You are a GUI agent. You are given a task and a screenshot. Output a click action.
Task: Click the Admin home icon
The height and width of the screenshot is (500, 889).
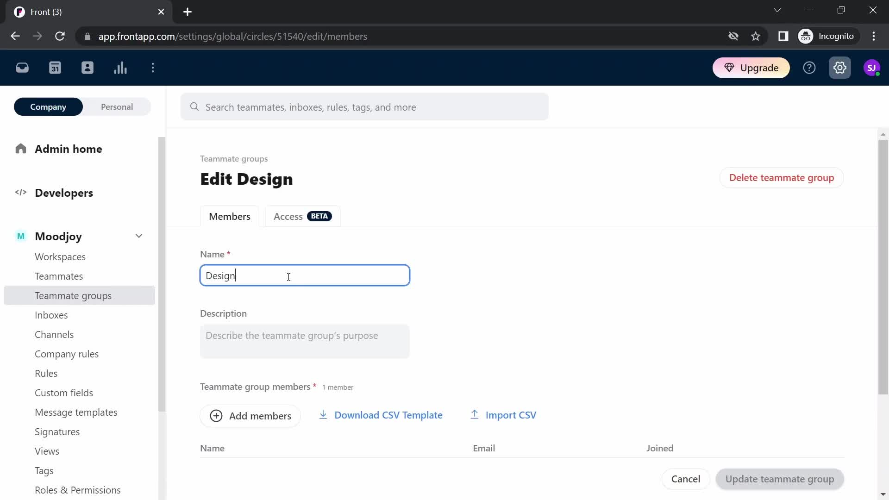[20, 148]
